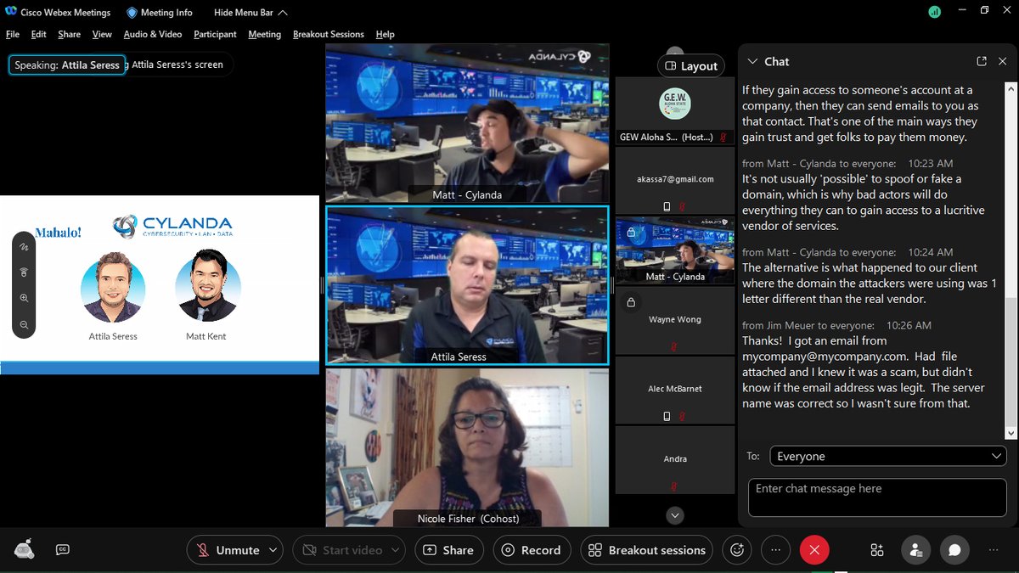Leave the meeting with the red X button
This screenshot has width=1019, height=573.
click(x=814, y=550)
